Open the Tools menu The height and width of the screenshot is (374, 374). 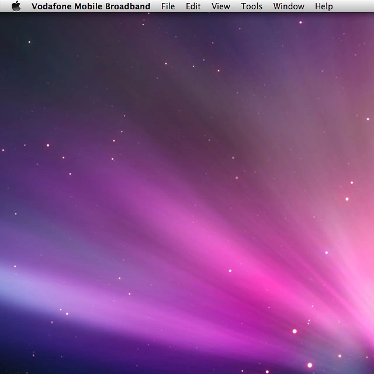pyautogui.click(x=251, y=6)
